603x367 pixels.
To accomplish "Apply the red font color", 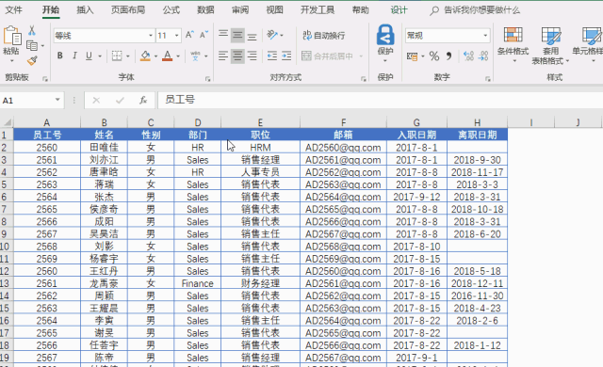I will [168, 56].
